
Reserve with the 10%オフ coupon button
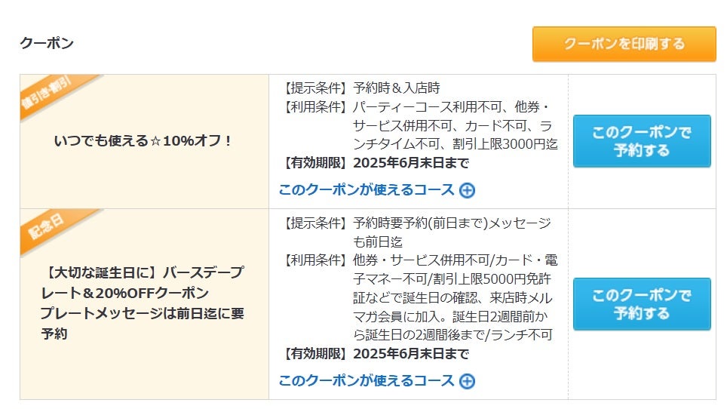[642, 141]
